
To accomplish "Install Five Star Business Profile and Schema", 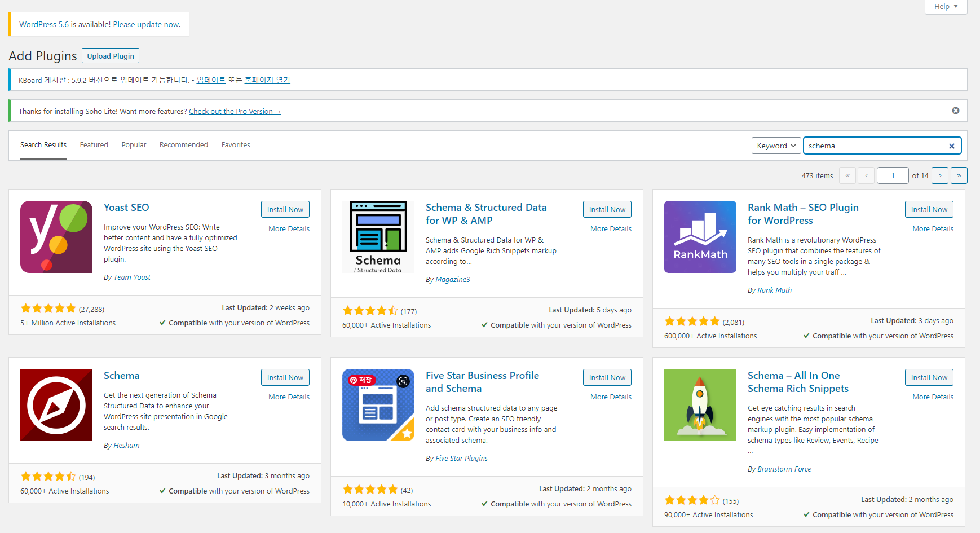I will 607,377.
